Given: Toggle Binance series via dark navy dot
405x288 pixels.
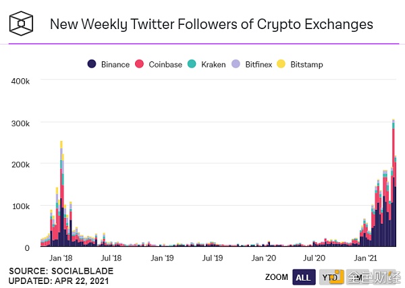Looking at the screenshot, I should [92, 64].
